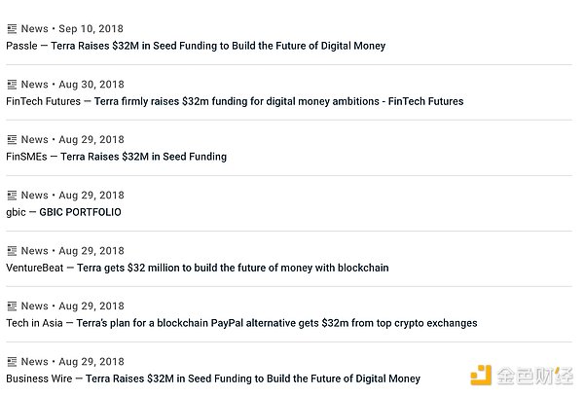
Task: Click the news icon above FinTech Futures headline
Action: (x=12, y=85)
